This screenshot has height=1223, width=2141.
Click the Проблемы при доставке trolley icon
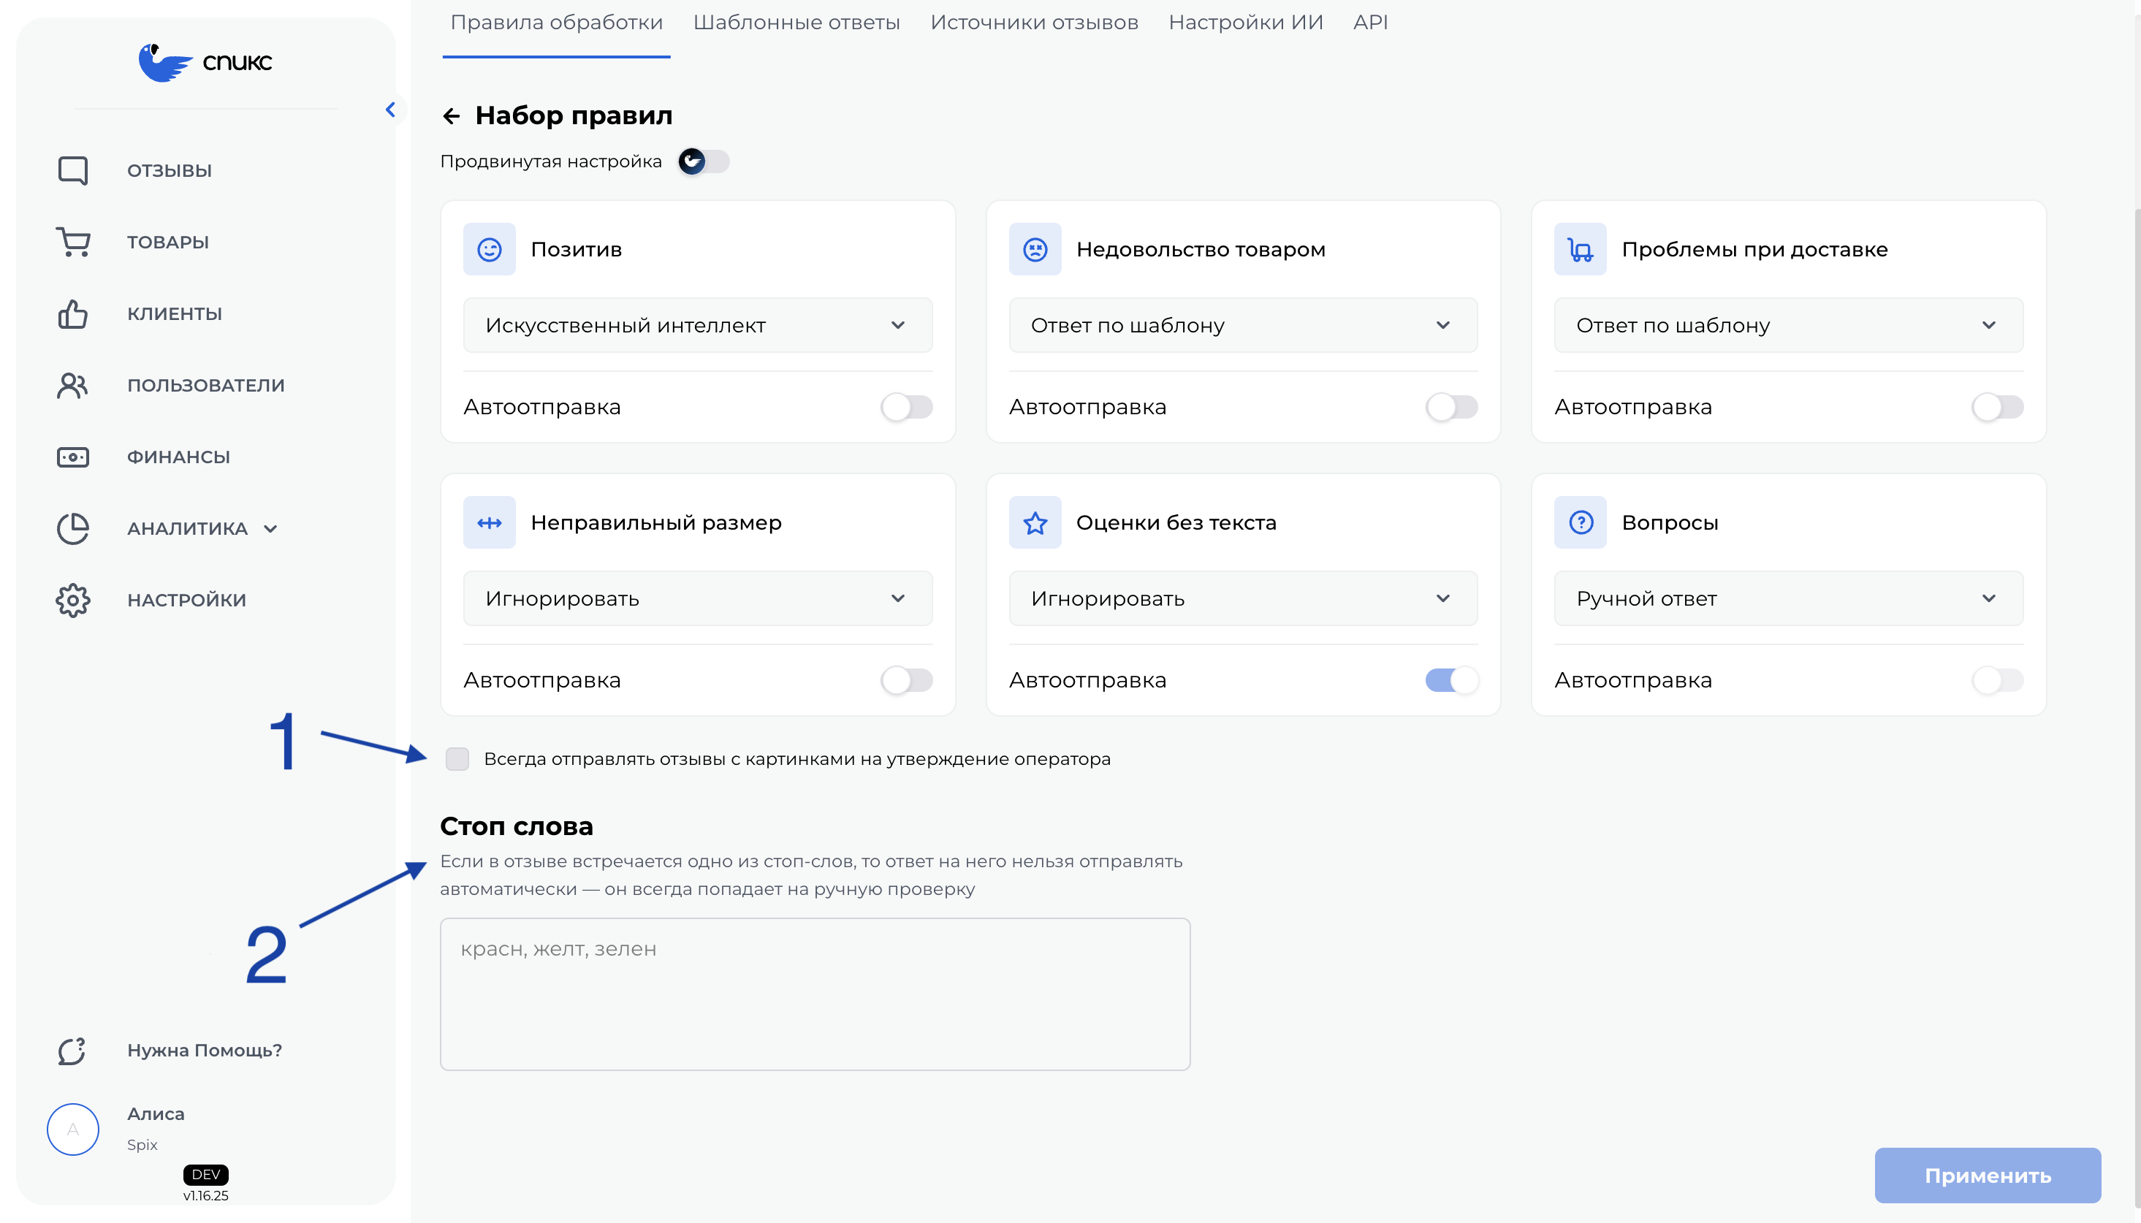tap(1580, 249)
